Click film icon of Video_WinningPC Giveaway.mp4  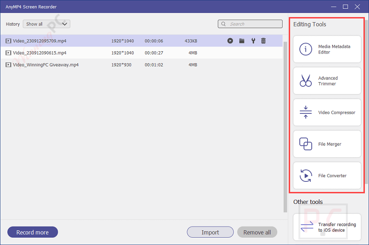click(x=8, y=65)
